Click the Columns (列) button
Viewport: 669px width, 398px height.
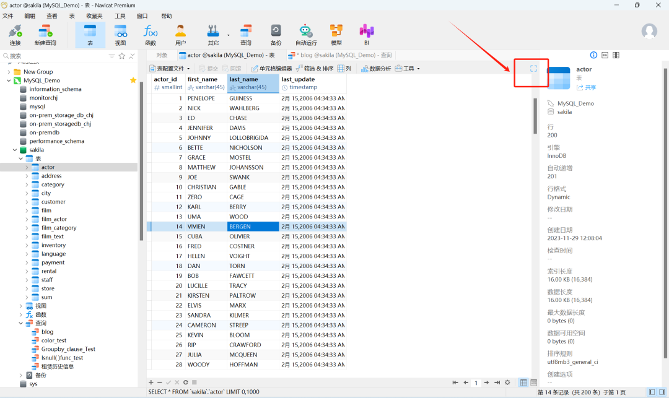(x=344, y=69)
